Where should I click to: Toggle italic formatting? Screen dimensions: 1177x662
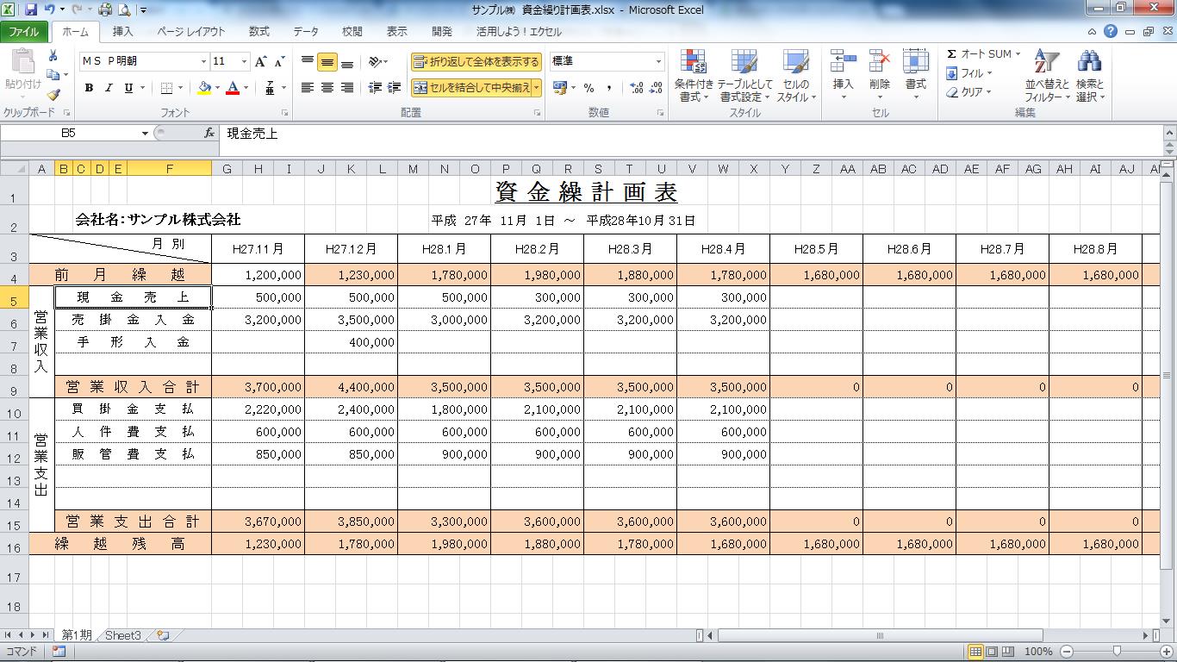tap(109, 88)
